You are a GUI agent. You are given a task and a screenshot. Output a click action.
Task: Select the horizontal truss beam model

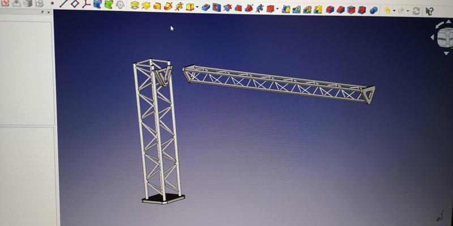pyautogui.click(x=279, y=84)
